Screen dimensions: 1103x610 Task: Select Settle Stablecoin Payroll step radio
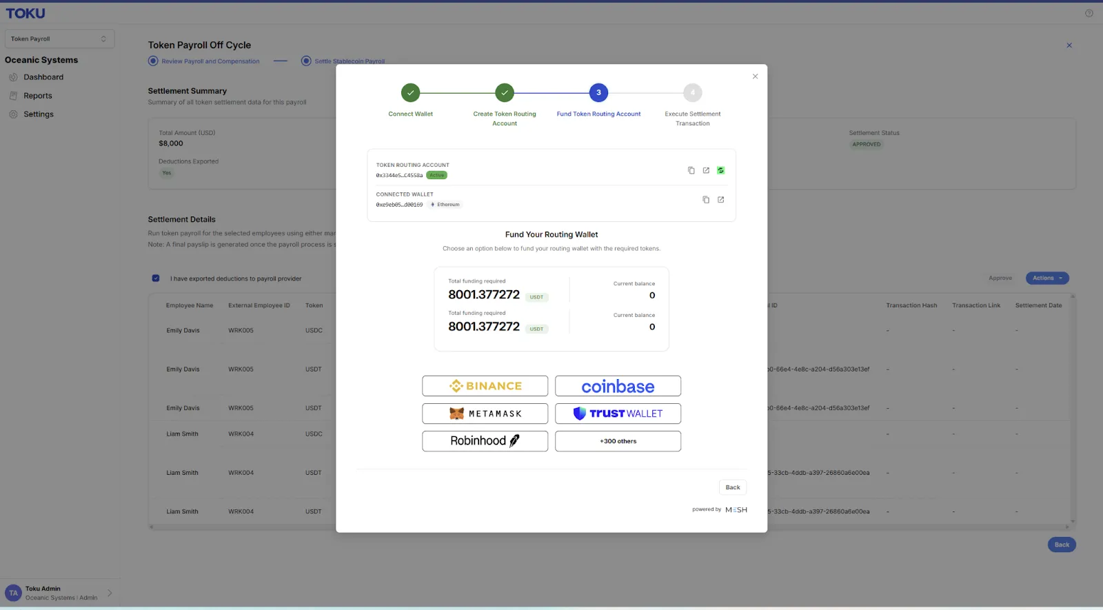(x=306, y=61)
